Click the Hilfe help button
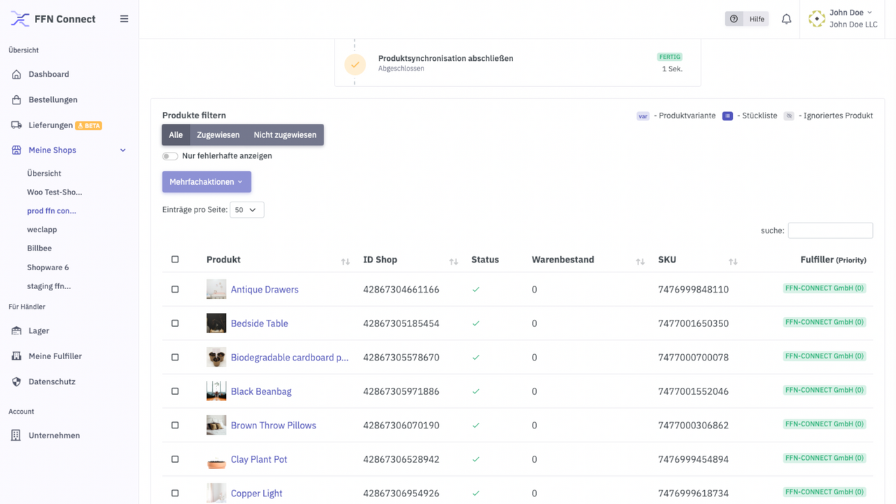896x504 pixels. (746, 19)
